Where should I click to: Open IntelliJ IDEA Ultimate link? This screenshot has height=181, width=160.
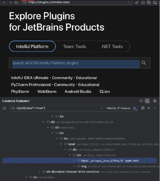pyautogui.click(x=30, y=78)
